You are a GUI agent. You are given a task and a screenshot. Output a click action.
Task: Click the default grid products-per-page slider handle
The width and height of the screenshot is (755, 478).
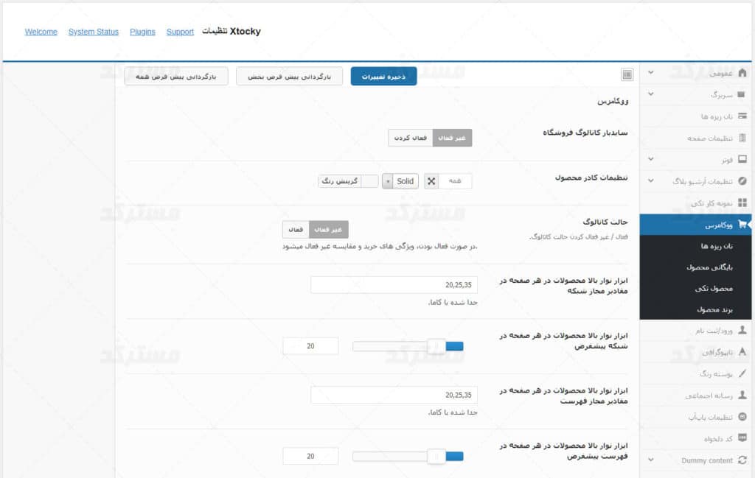click(x=436, y=346)
